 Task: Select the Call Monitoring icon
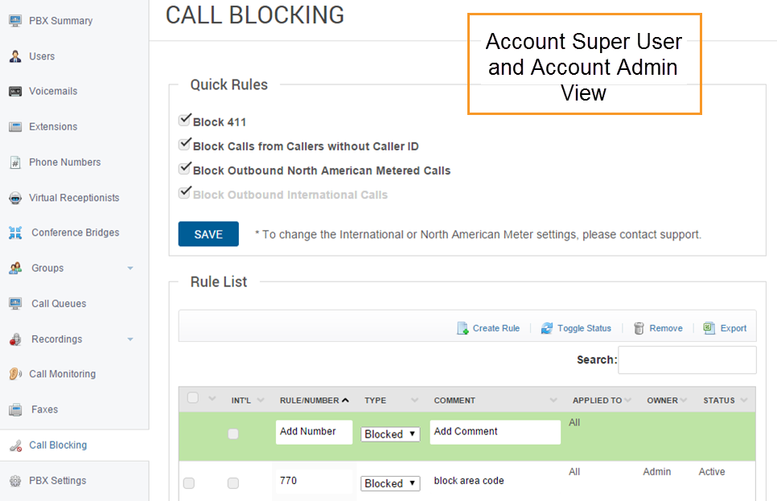point(15,374)
